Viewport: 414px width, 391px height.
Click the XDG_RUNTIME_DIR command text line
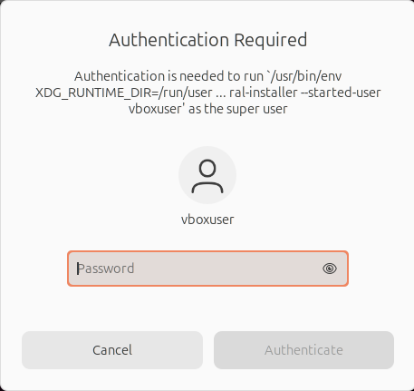point(208,93)
